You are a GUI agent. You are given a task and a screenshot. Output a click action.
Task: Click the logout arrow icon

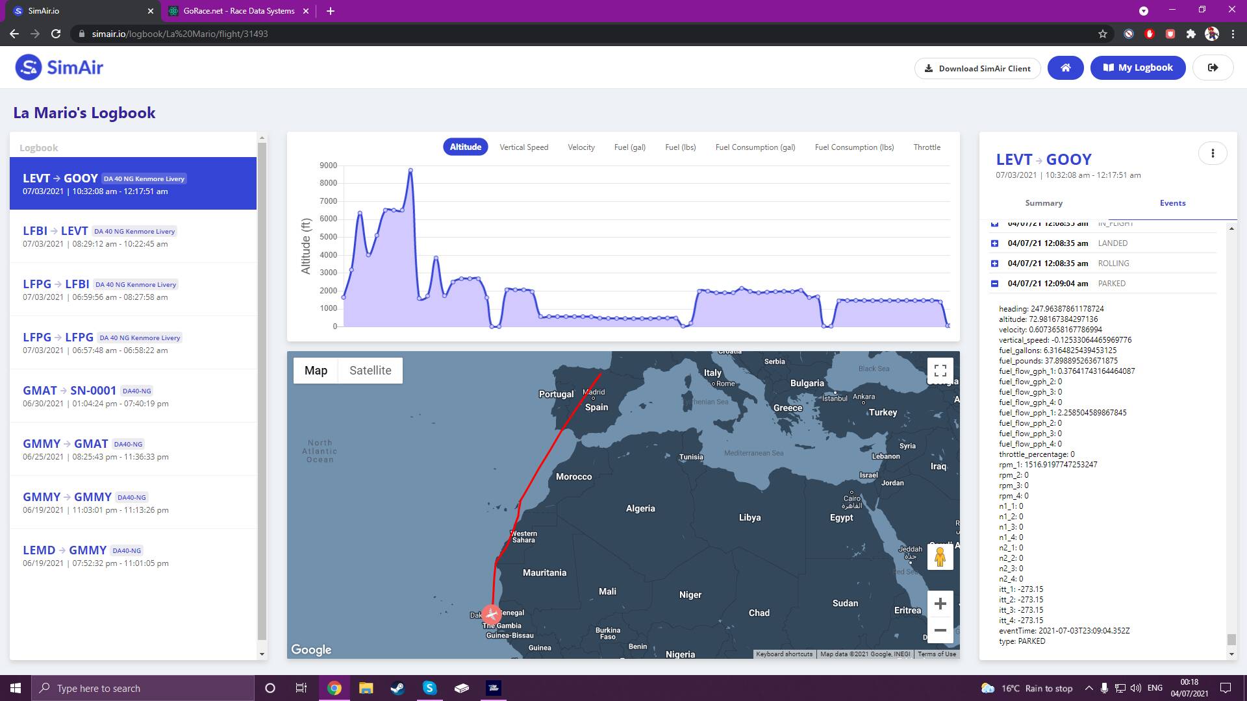click(x=1213, y=68)
